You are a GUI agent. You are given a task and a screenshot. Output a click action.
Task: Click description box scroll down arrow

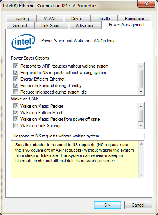141,175
